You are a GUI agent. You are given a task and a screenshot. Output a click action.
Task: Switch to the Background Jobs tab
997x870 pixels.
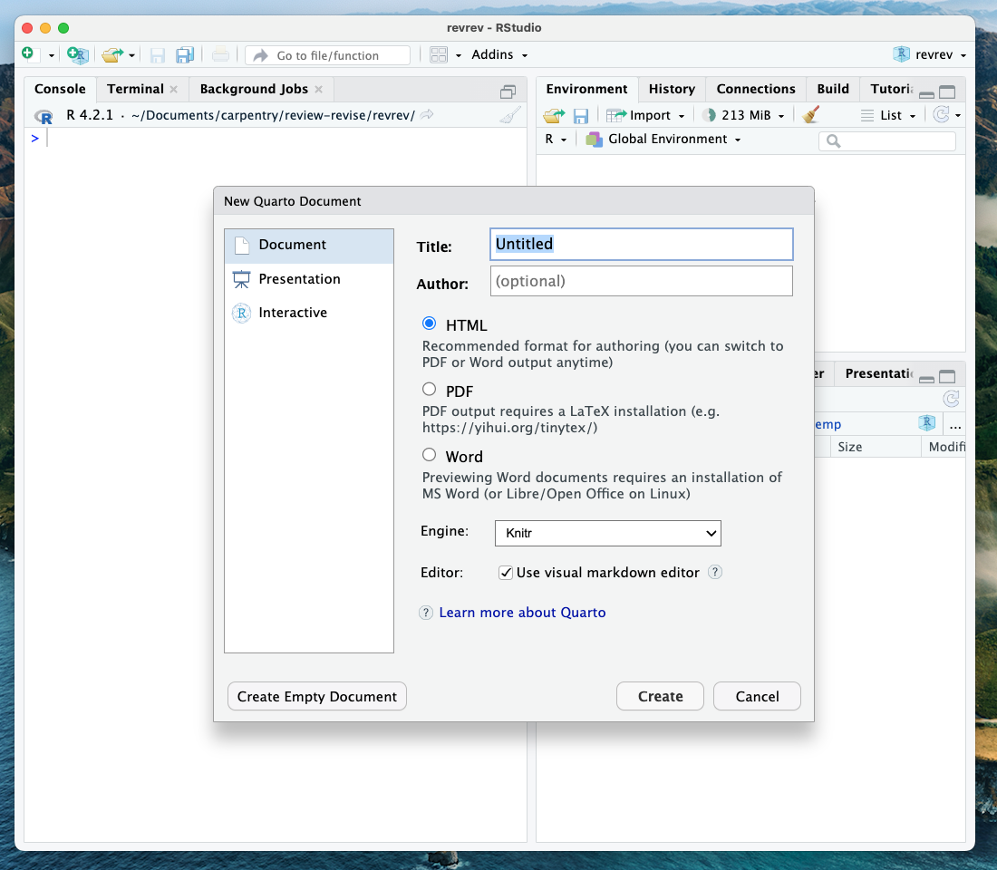tap(254, 89)
